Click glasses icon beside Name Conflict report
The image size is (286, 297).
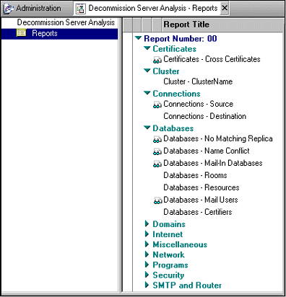pyautogui.click(x=157, y=151)
